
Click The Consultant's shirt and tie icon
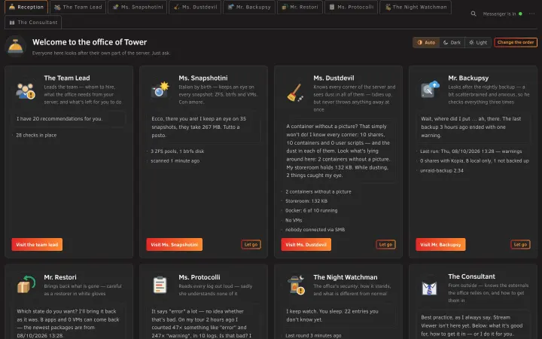tap(429, 288)
